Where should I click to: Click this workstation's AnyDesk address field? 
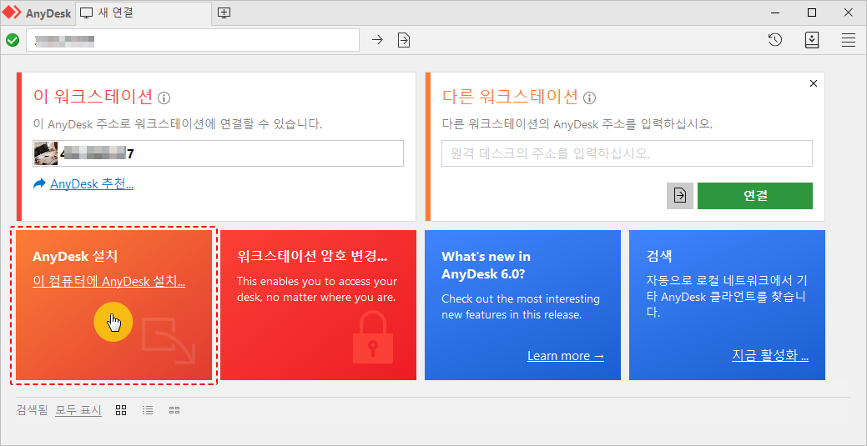[x=218, y=153]
